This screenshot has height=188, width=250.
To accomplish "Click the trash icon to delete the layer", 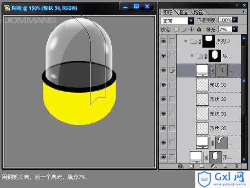I will coord(236,166).
